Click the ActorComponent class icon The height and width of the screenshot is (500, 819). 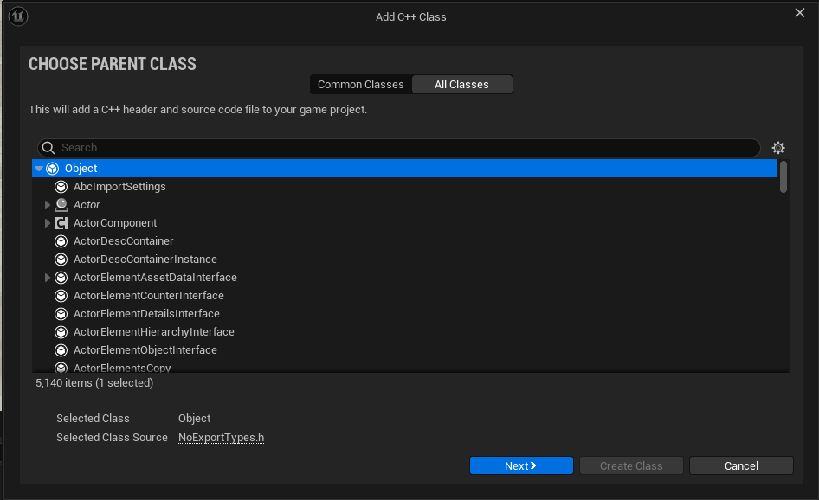tap(61, 222)
